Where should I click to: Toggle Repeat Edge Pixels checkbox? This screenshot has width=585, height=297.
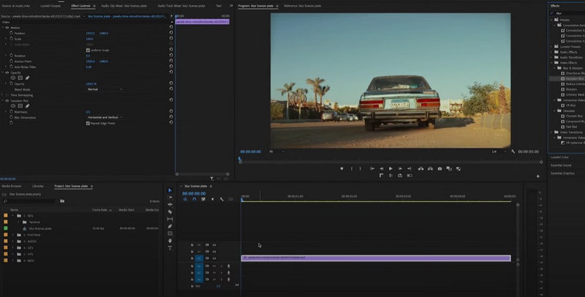(88, 123)
